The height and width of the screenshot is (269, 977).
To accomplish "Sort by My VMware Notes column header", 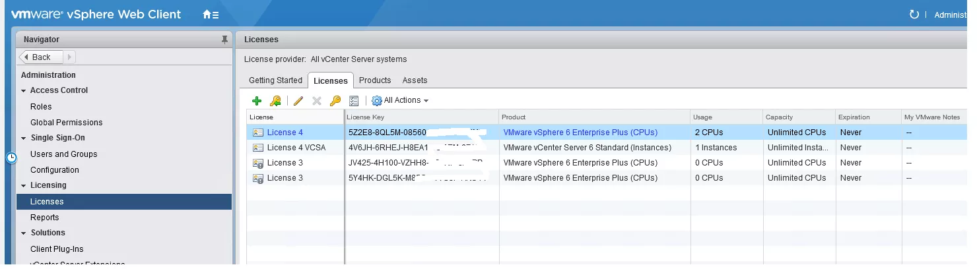I will point(934,117).
